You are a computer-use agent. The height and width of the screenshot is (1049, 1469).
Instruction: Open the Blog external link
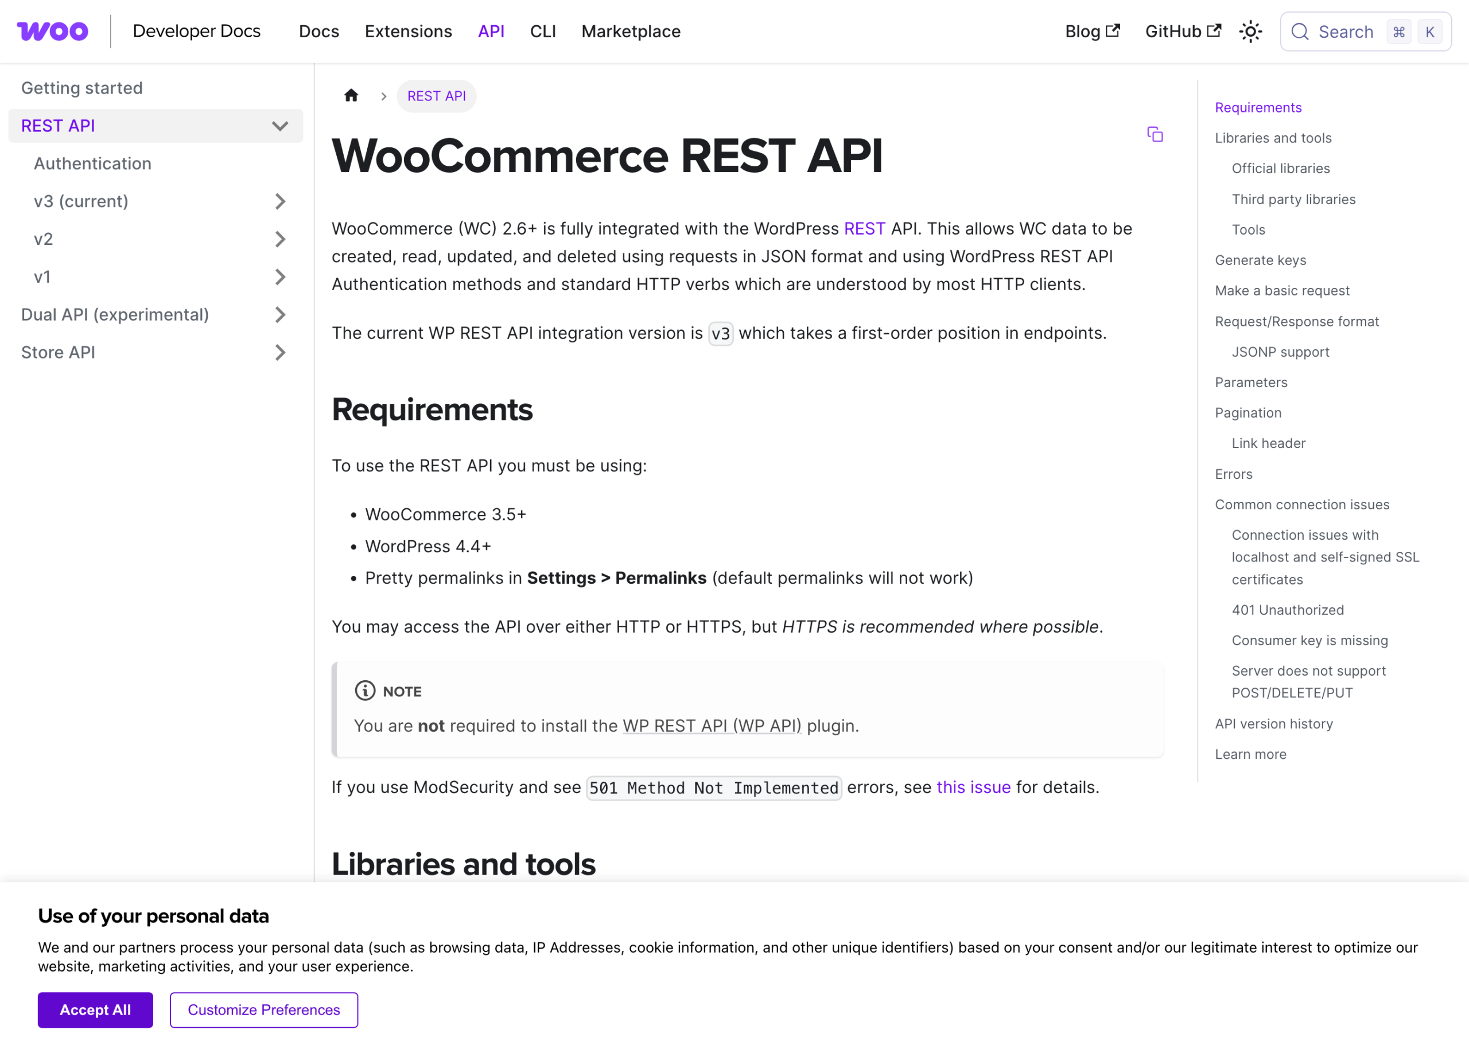(x=1091, y=31)
